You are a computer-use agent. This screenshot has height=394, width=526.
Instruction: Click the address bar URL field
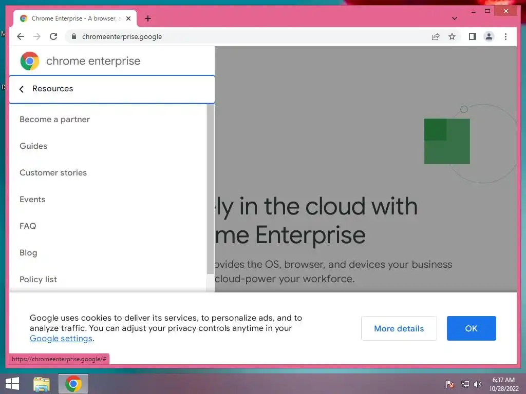coord(248,36)
